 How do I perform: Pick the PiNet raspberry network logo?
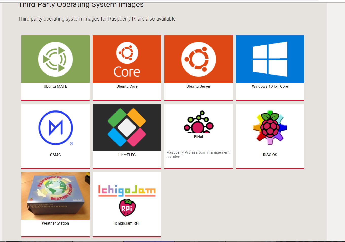click(x=199, y=122)
